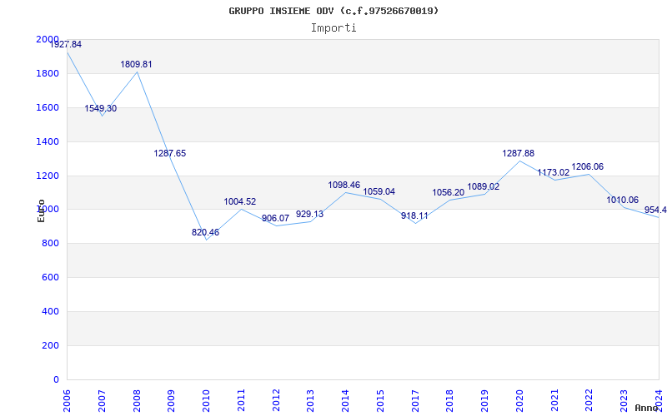This screenshot has width=667, height=416.
Task: Click the 2014 x-axis year label
Action: [x=346, y=401]
